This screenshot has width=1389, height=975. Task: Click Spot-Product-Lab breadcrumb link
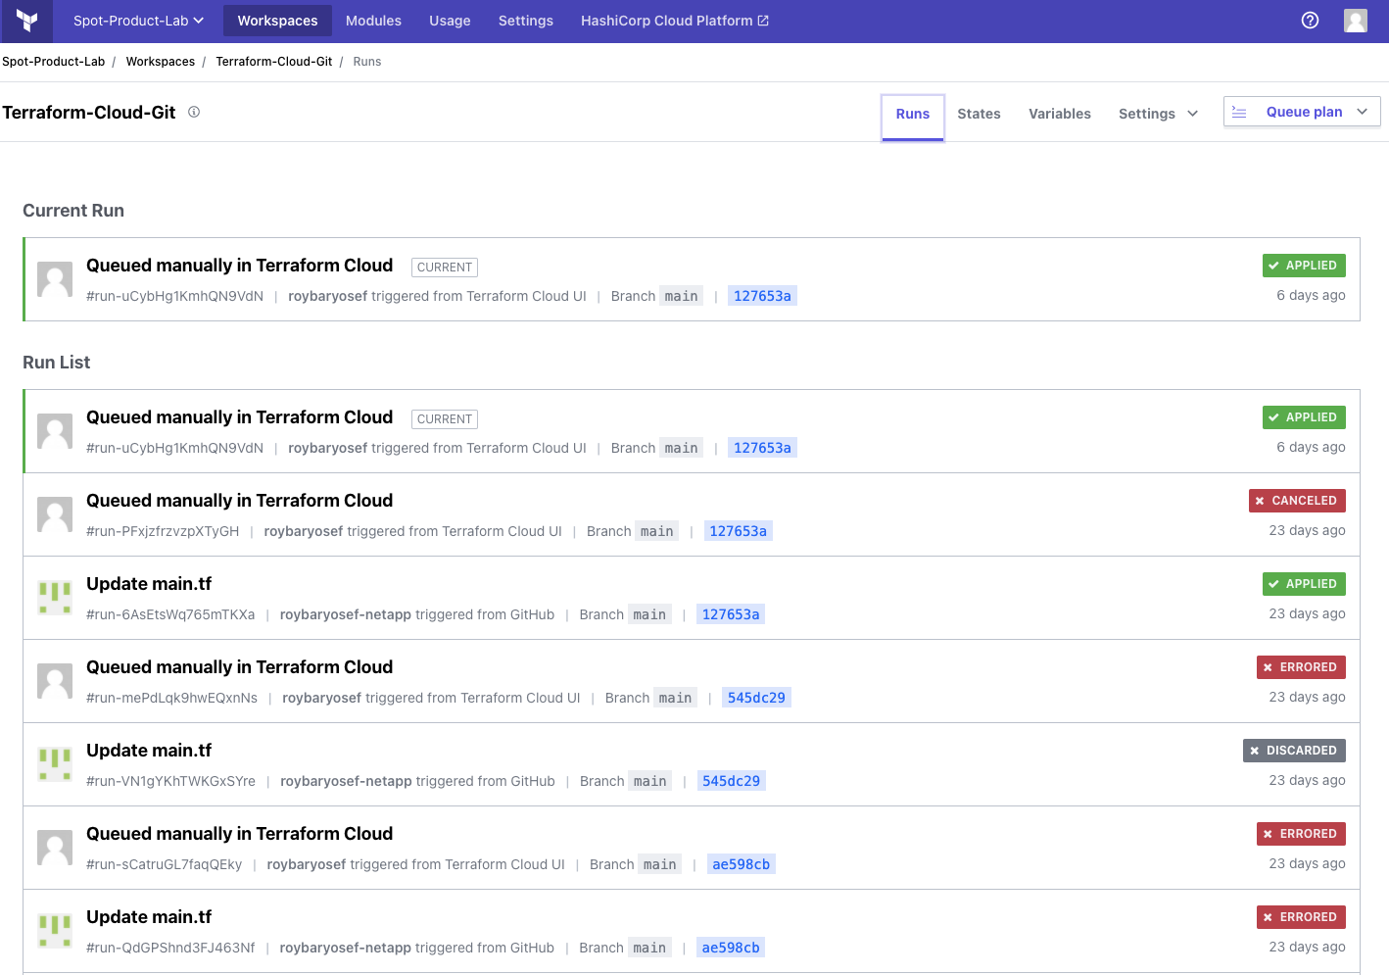point(53,61)
